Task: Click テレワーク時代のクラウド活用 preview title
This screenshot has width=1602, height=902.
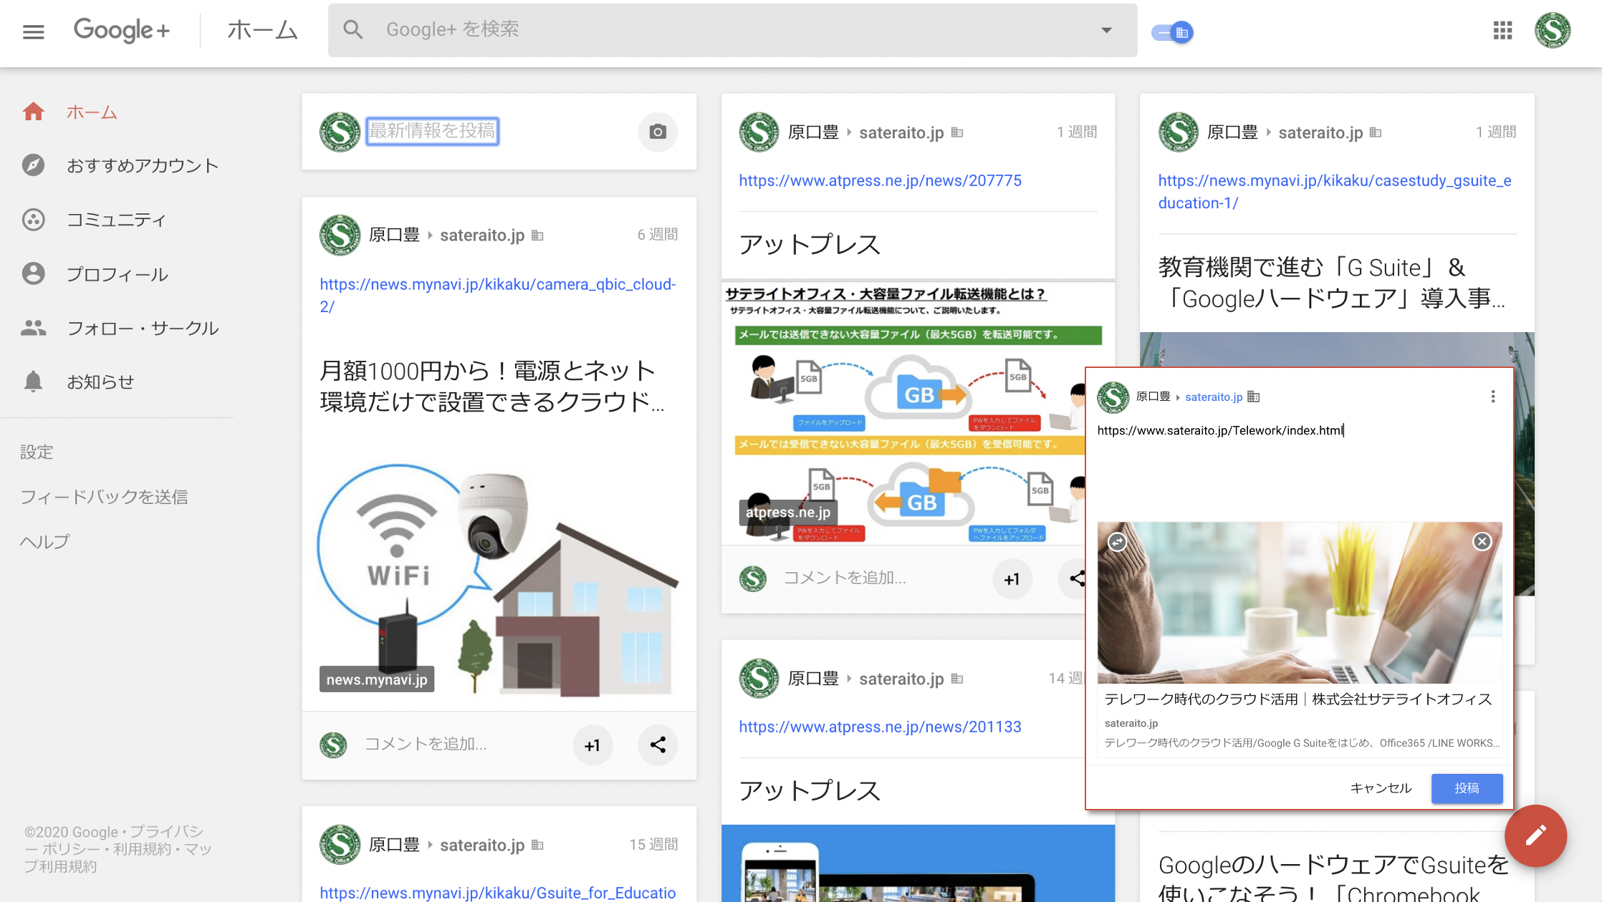Action: (x=1298, y=699)
